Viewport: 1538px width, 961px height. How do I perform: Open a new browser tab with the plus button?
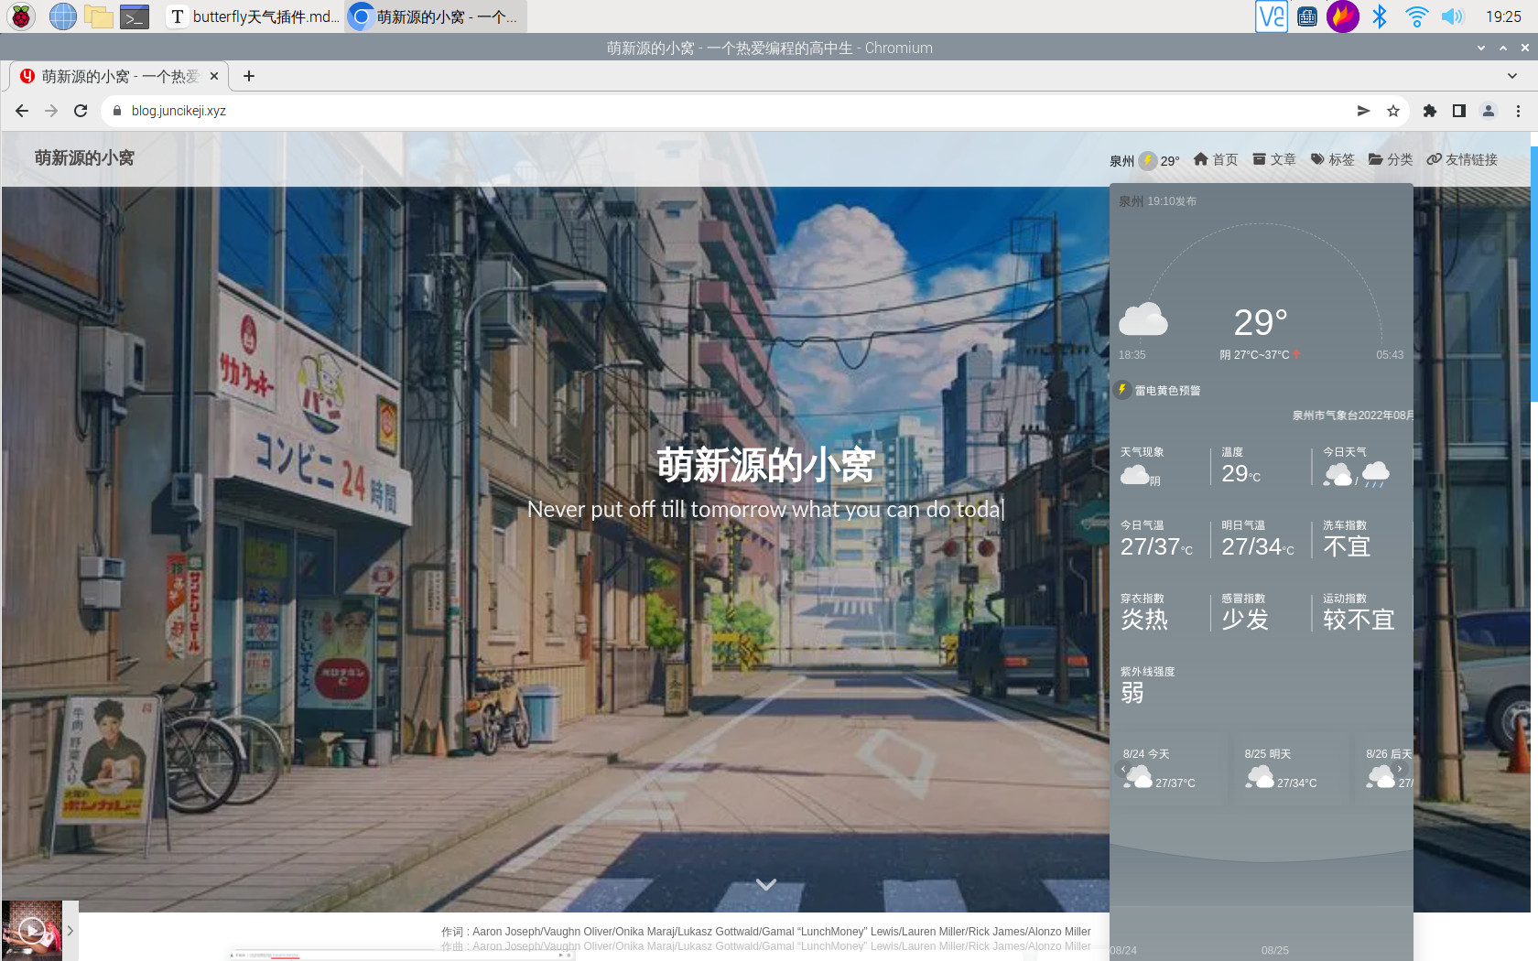pyautogui.click(x=249, y=76)
